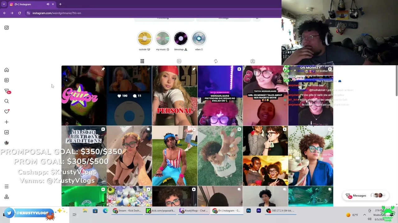This screenshot has width=398, height=223.
Task: Close the Instagram browser tab
Action: [53, 4]
